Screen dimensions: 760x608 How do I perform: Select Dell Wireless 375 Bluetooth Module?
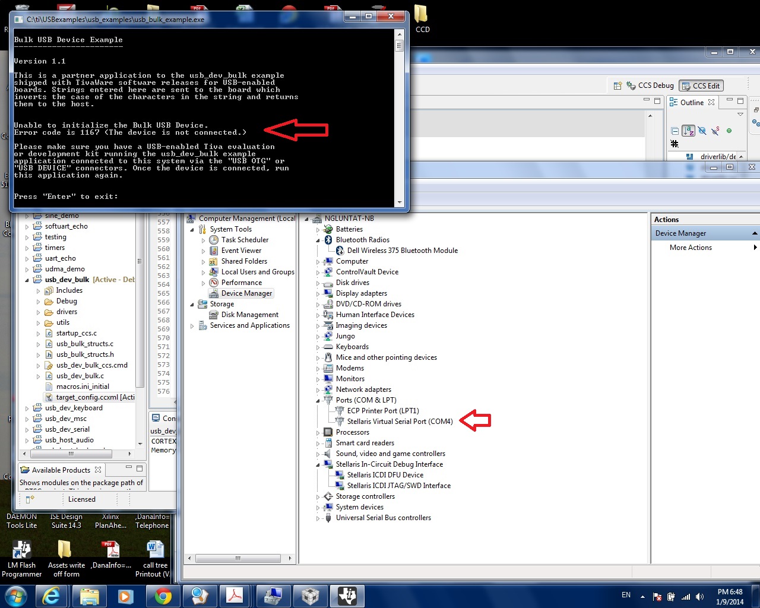click(x=402, y=251)
